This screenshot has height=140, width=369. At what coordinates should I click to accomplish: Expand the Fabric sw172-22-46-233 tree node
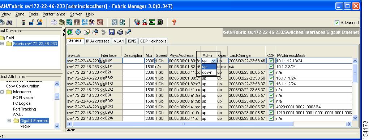click(x=2, y=44)
